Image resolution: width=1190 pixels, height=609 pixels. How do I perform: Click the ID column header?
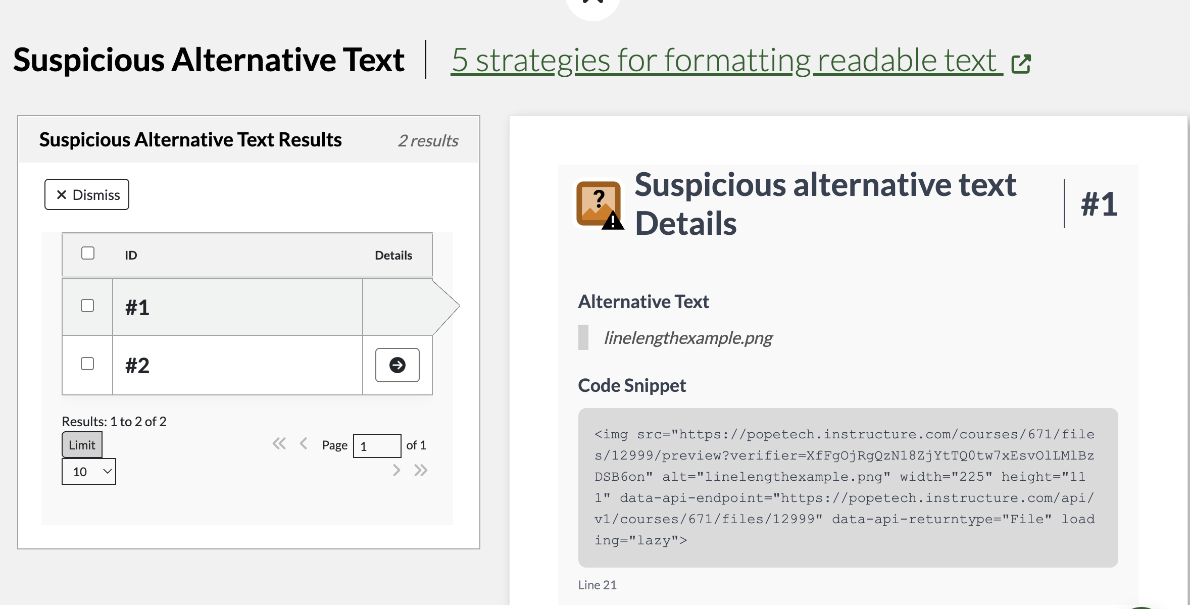131,256
